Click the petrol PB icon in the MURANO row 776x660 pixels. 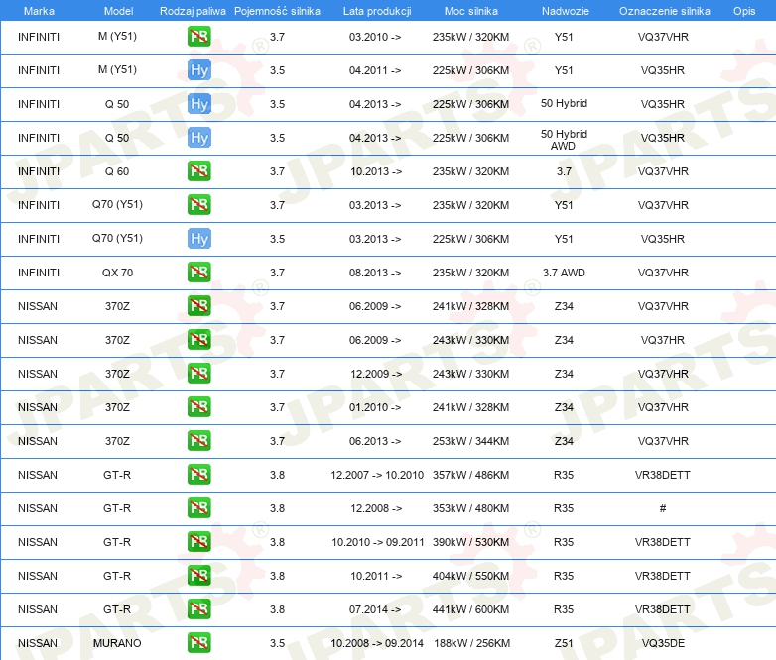click(199, 643)
